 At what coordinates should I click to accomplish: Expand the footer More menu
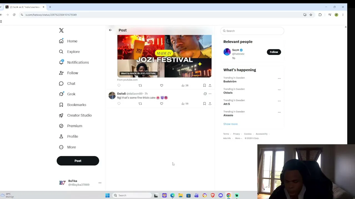coord(239,138)
